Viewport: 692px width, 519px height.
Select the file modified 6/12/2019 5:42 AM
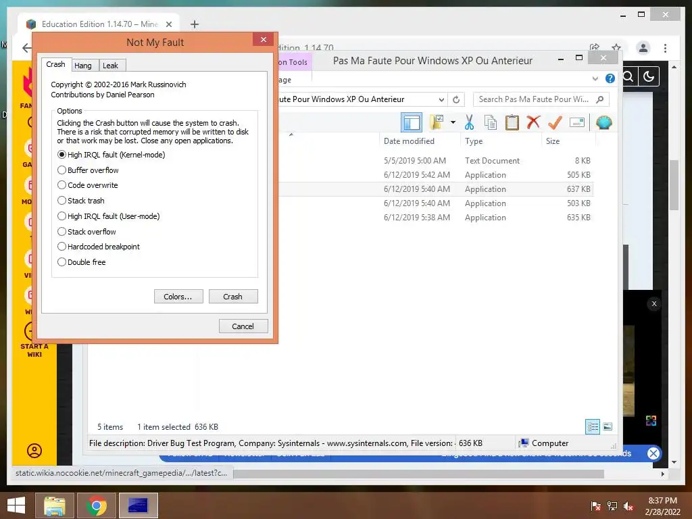coord(437,175)
